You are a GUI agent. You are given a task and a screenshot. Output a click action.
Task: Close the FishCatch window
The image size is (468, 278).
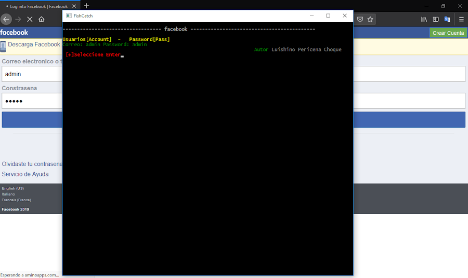click(x=345, y=16)
